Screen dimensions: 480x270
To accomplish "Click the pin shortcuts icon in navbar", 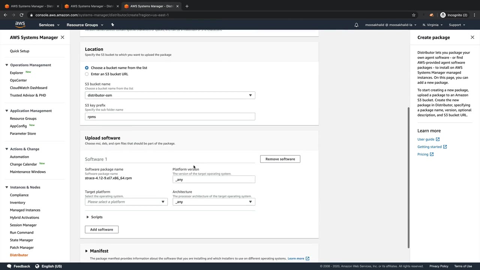I will click(x=112, y=25).
